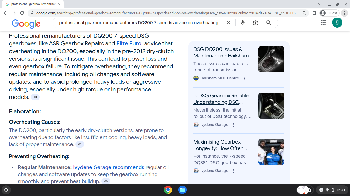Open Google Lens image search
This screenshot has height=196, width=350.
tap(255, 23)
